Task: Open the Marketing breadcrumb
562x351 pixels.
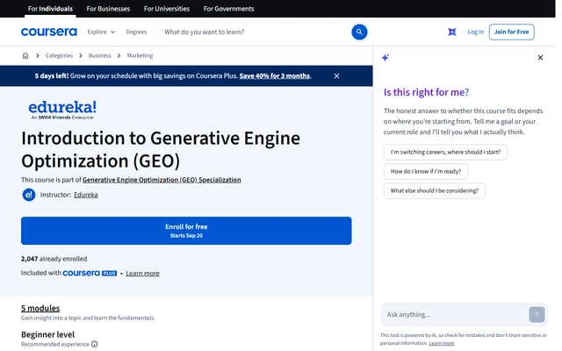Action: point(140,55)
